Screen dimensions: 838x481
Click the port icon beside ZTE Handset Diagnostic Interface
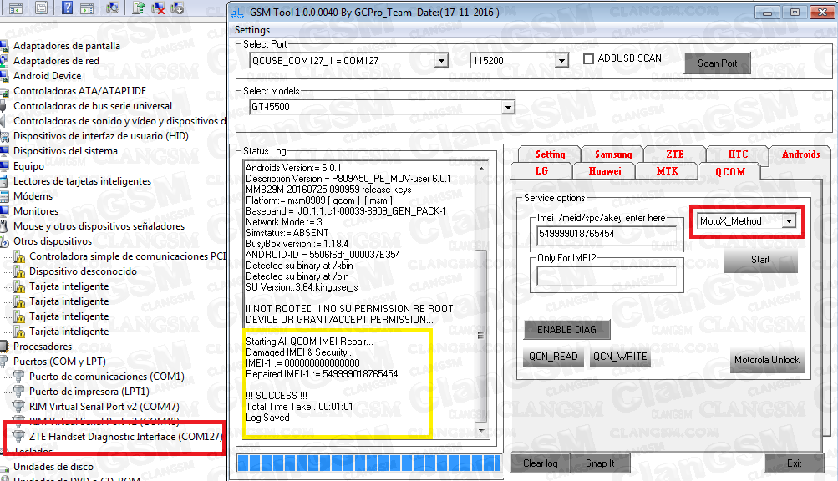click(19, 437)
